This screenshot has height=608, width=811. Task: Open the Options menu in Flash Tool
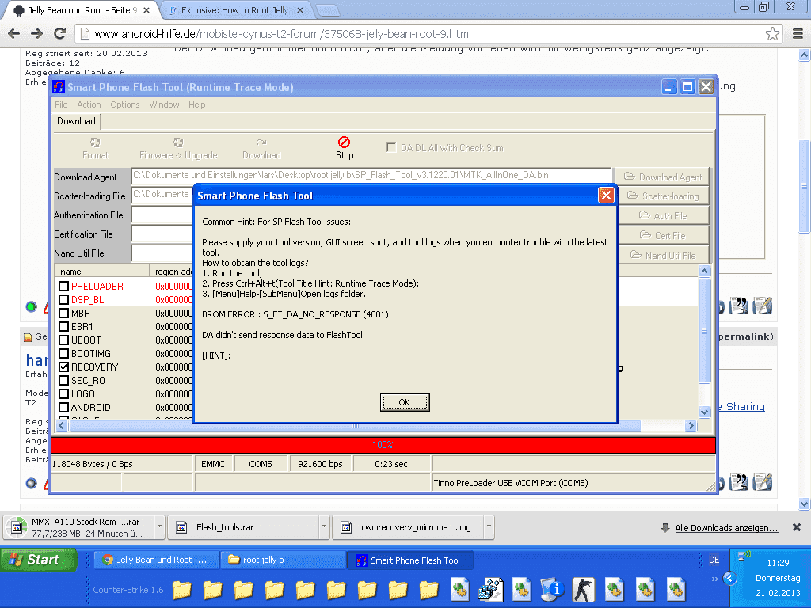124,104
